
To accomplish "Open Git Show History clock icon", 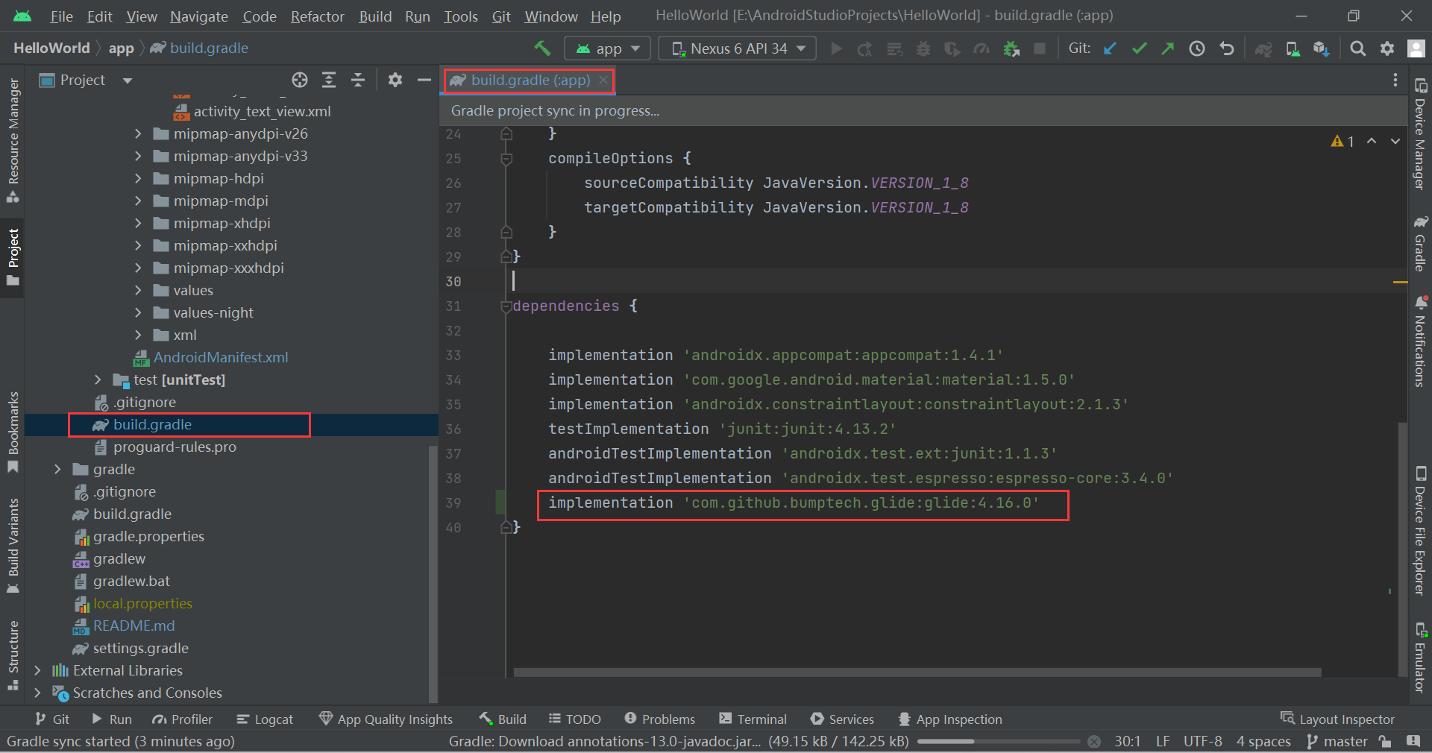I will 1197,48.
